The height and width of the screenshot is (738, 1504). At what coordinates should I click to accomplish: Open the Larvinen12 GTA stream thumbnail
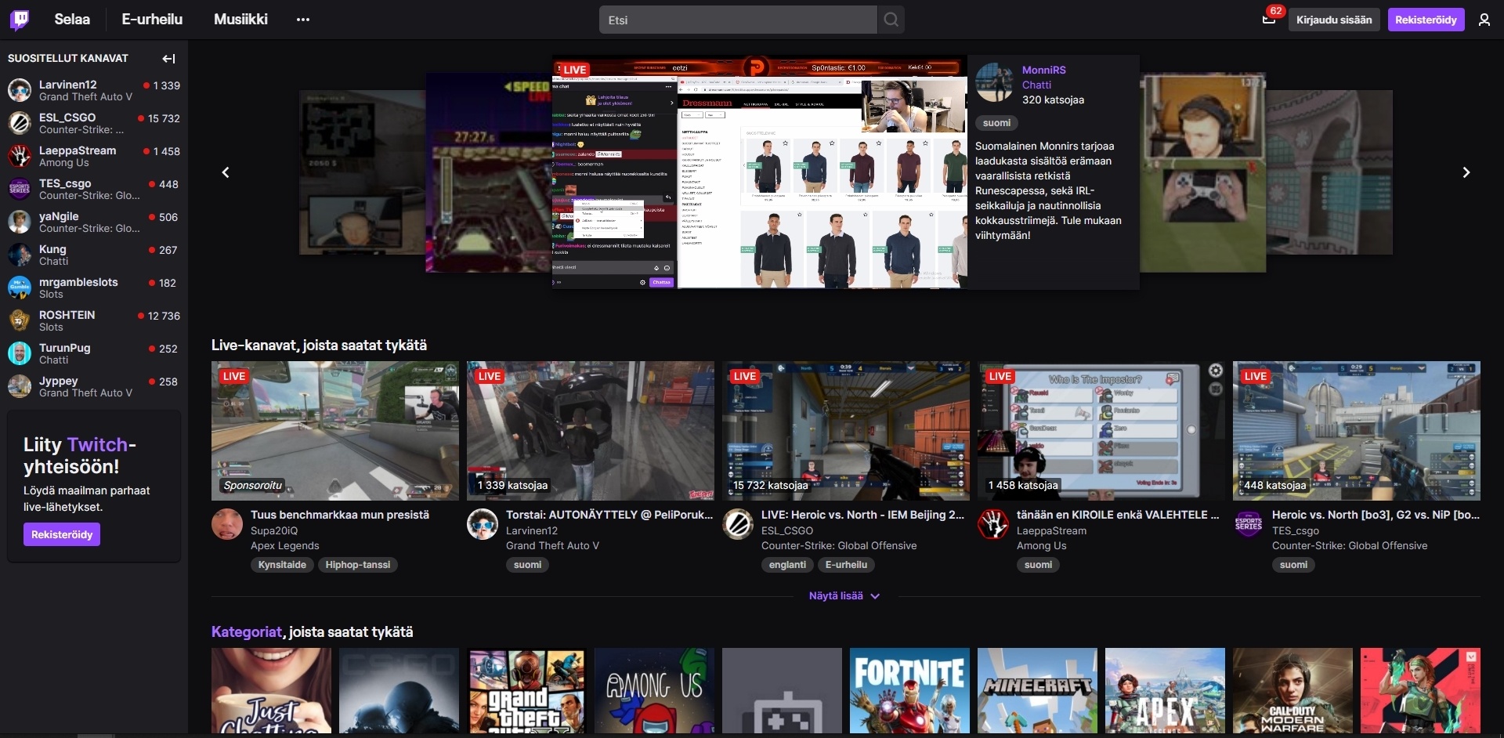click(x=591, y=431)
